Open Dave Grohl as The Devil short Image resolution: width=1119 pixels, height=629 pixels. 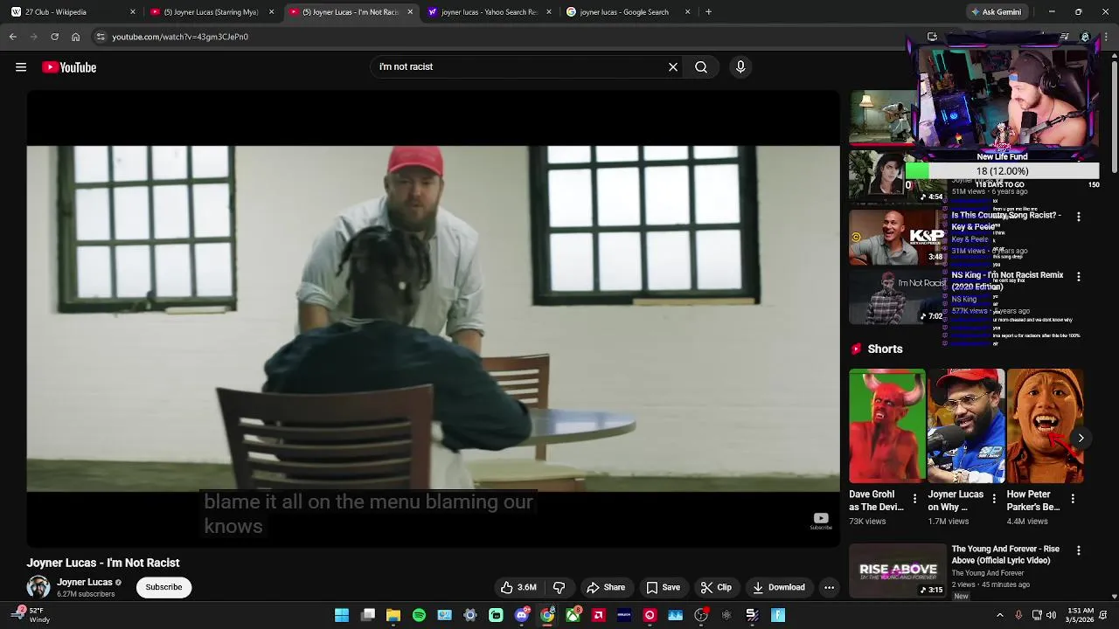coord(887,426)
